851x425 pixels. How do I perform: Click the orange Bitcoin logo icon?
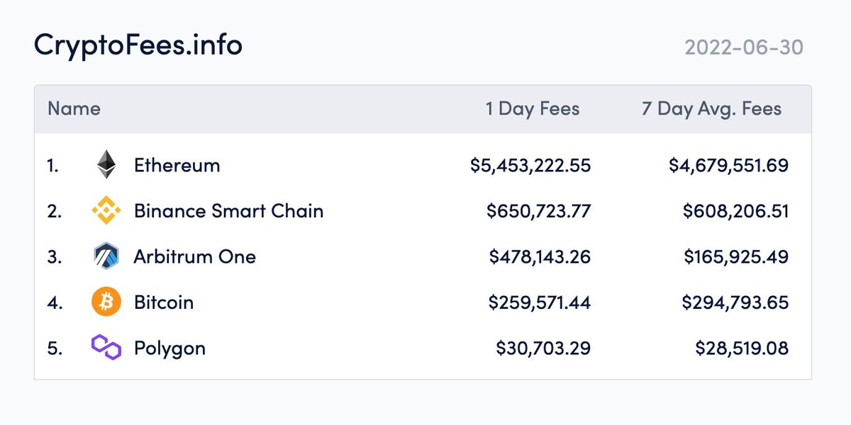106,302
